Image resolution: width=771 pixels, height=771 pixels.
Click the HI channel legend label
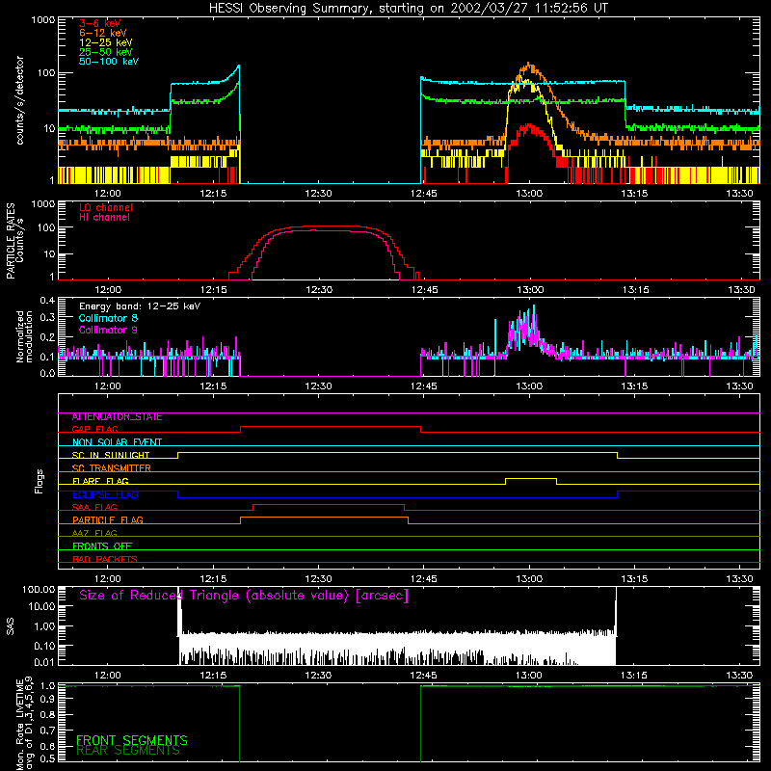[x=104, y=218]
